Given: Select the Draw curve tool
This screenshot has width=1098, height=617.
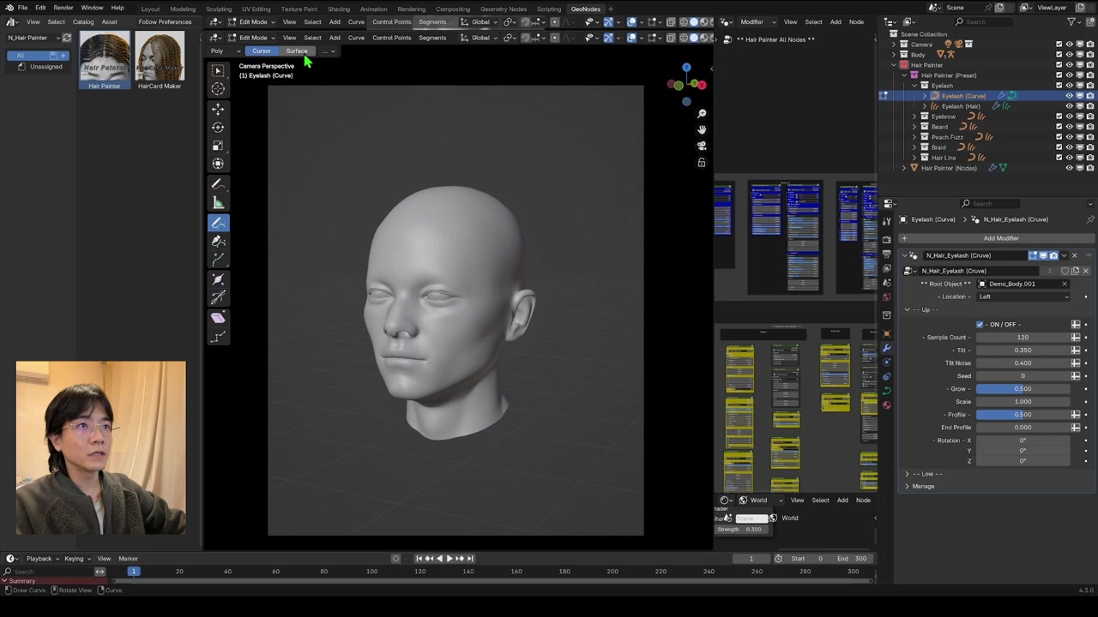Looking at the screenshot, I should [x=218, y=222].
